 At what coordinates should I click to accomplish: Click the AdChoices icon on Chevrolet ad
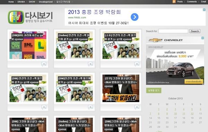[203, 38]
